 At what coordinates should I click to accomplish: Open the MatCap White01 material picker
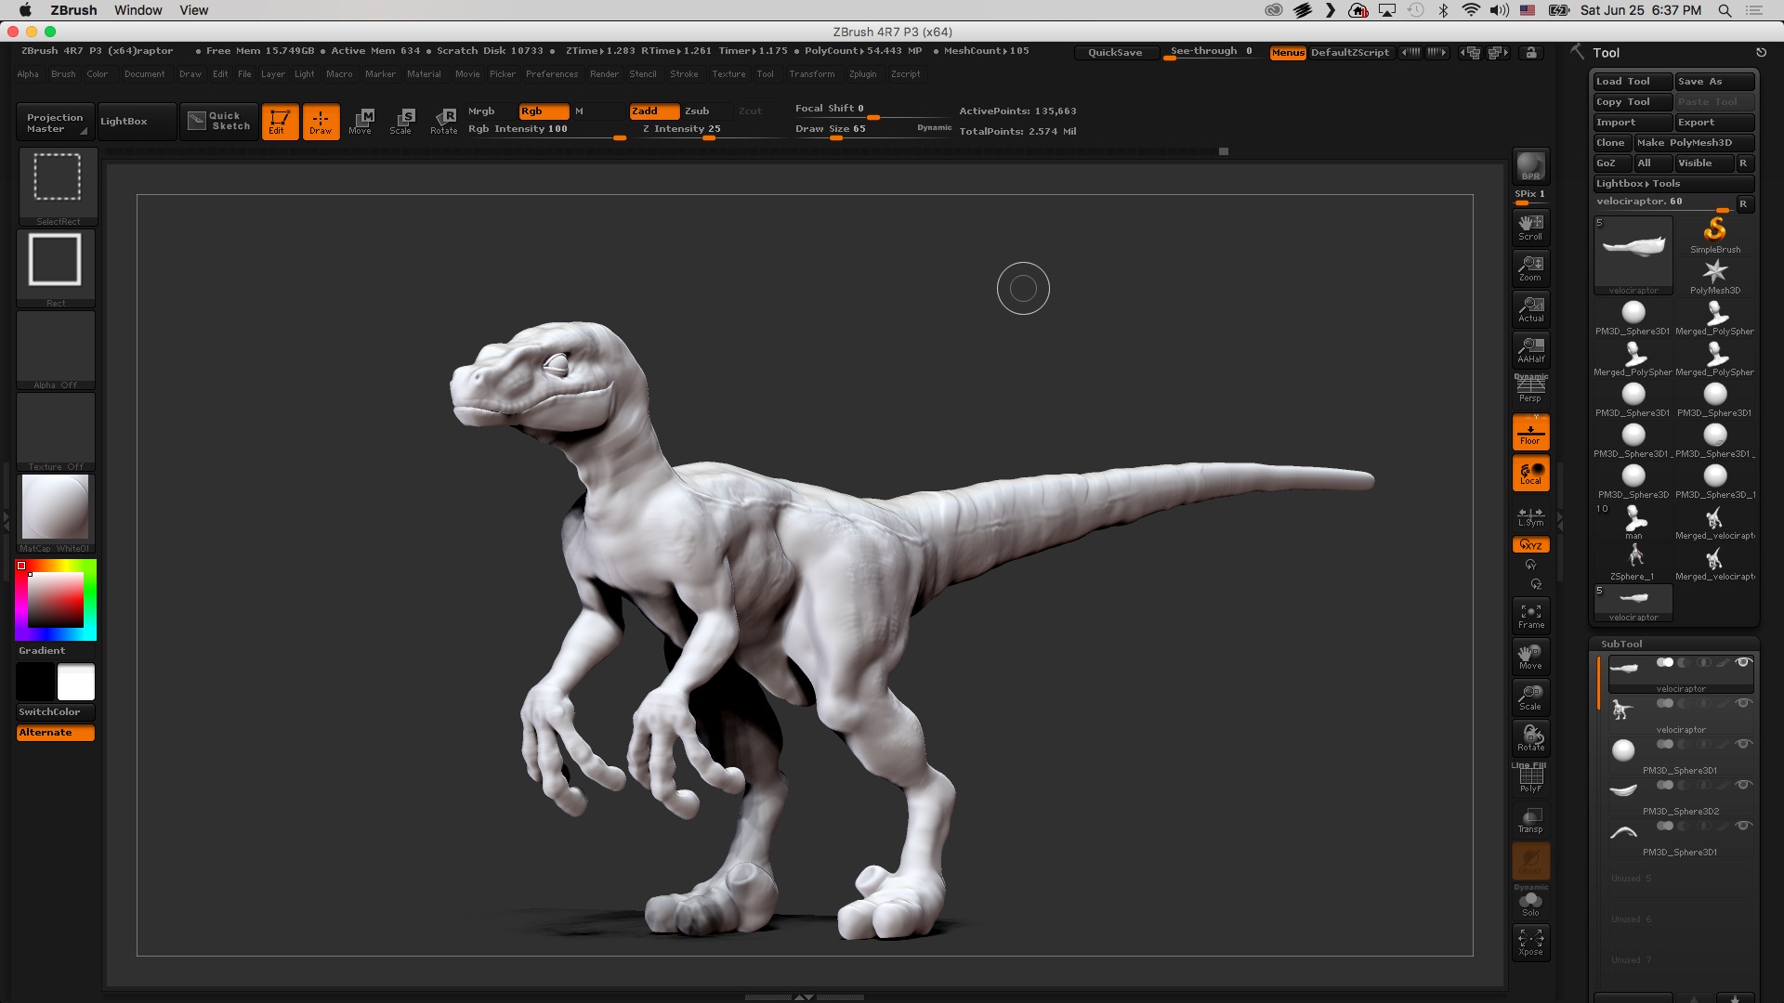click(56, 513)
